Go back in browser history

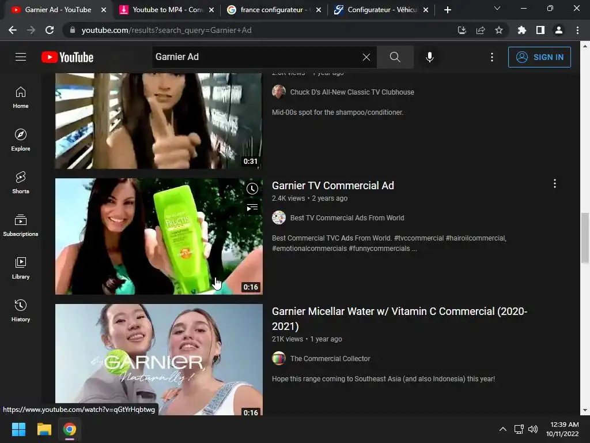pos(13,30)
